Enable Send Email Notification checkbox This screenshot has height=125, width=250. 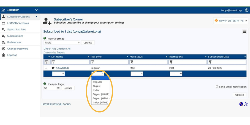217,86
